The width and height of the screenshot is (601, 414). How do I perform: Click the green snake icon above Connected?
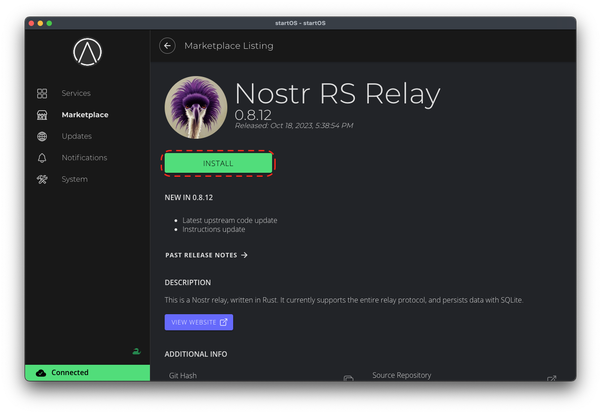point(136,352)
